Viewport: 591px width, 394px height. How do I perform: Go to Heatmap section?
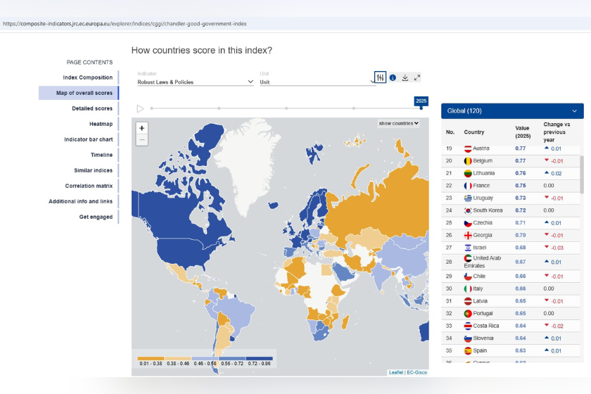click(x=101, y=124)
